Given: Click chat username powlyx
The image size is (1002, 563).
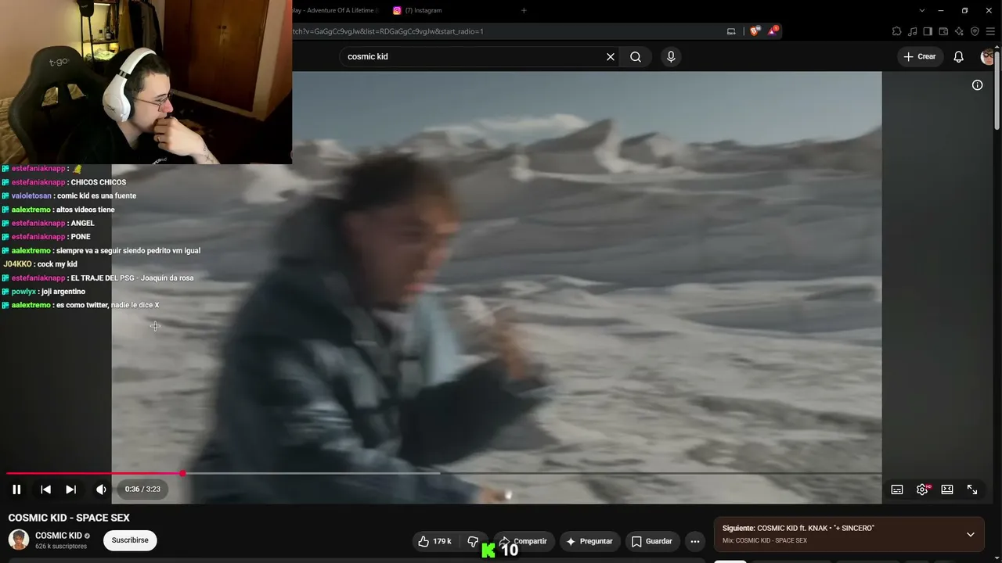Looking at the screenshot, I should (24, 292).
